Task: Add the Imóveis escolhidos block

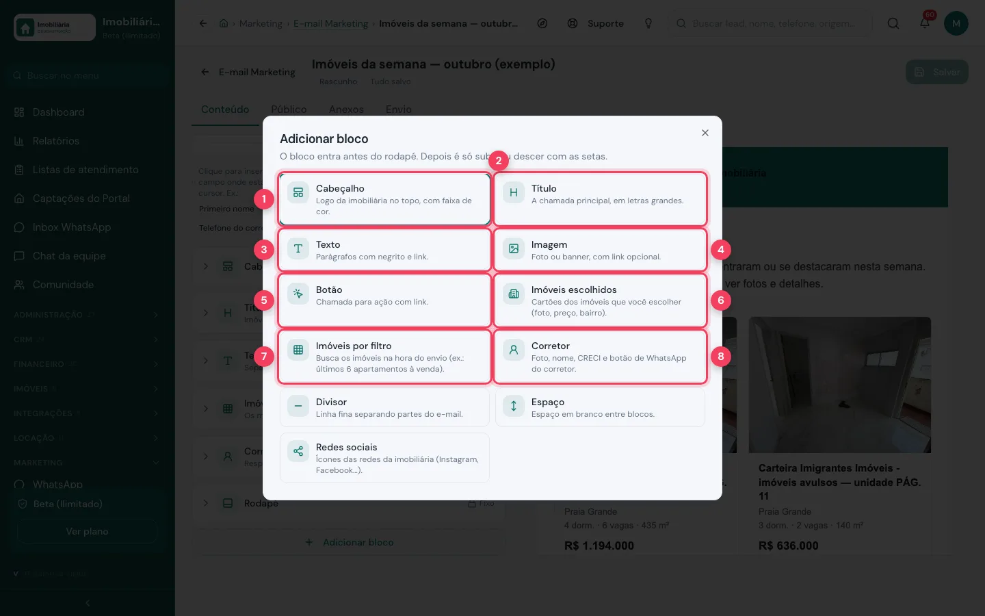Action: pos(600,300)
